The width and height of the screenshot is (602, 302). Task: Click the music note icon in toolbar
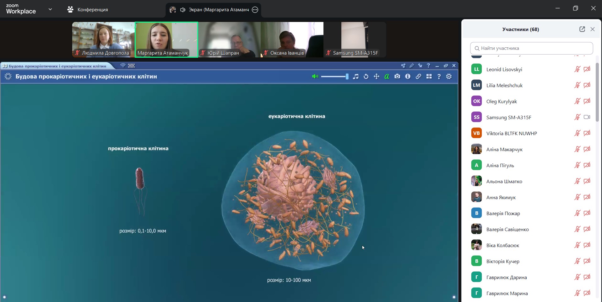tap(355, 77)
